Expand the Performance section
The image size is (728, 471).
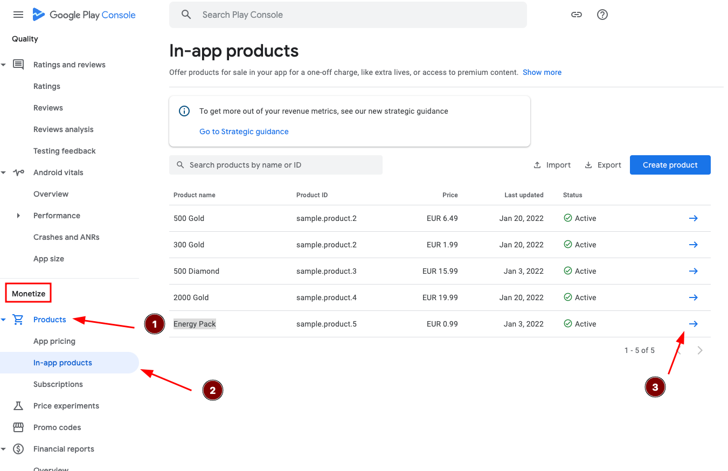(x=18, y=215)
